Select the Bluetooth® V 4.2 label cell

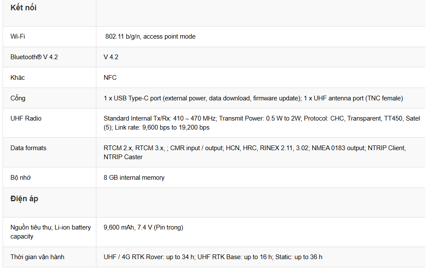(x=34, y=57)
